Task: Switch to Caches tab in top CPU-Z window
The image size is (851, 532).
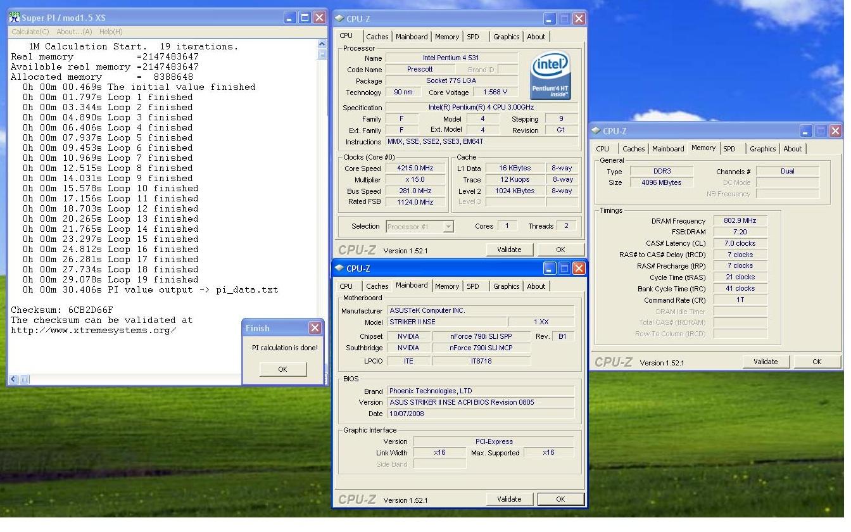Action: 377,37
